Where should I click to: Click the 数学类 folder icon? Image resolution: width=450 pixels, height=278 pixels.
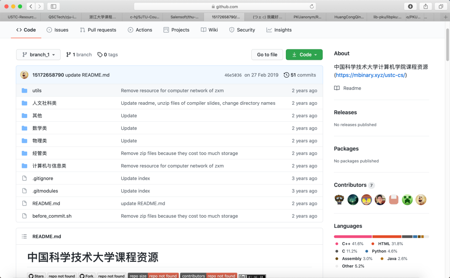[25, 128]
